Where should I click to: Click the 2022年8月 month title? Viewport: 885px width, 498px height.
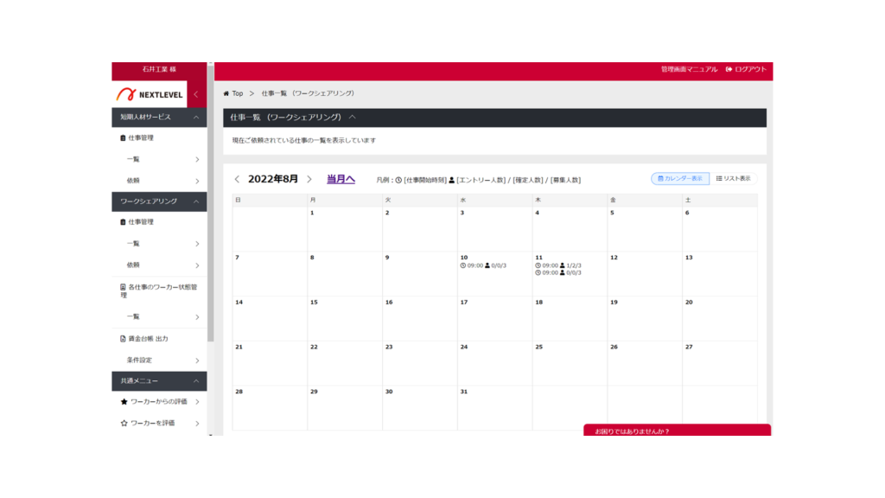click(273, 179)
